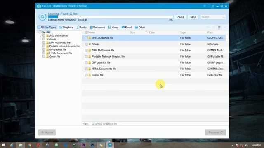Select HTML Documents file in tree
Image resolution: width=264 pixels, height=148 pixels.
pyautogui.click(x=61, y=53)
